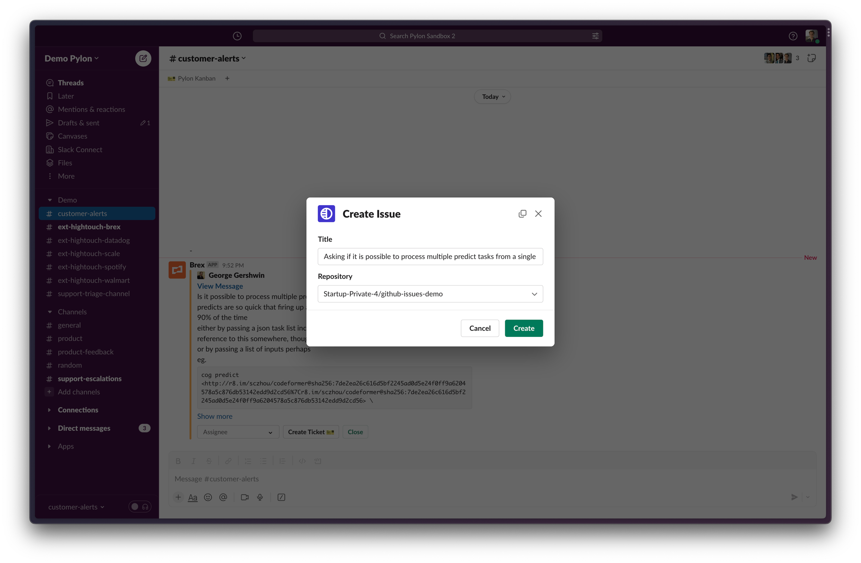861x563 pixels.
Task: Toggle the huddle headphones switch
Action: (x=140, y=507)
